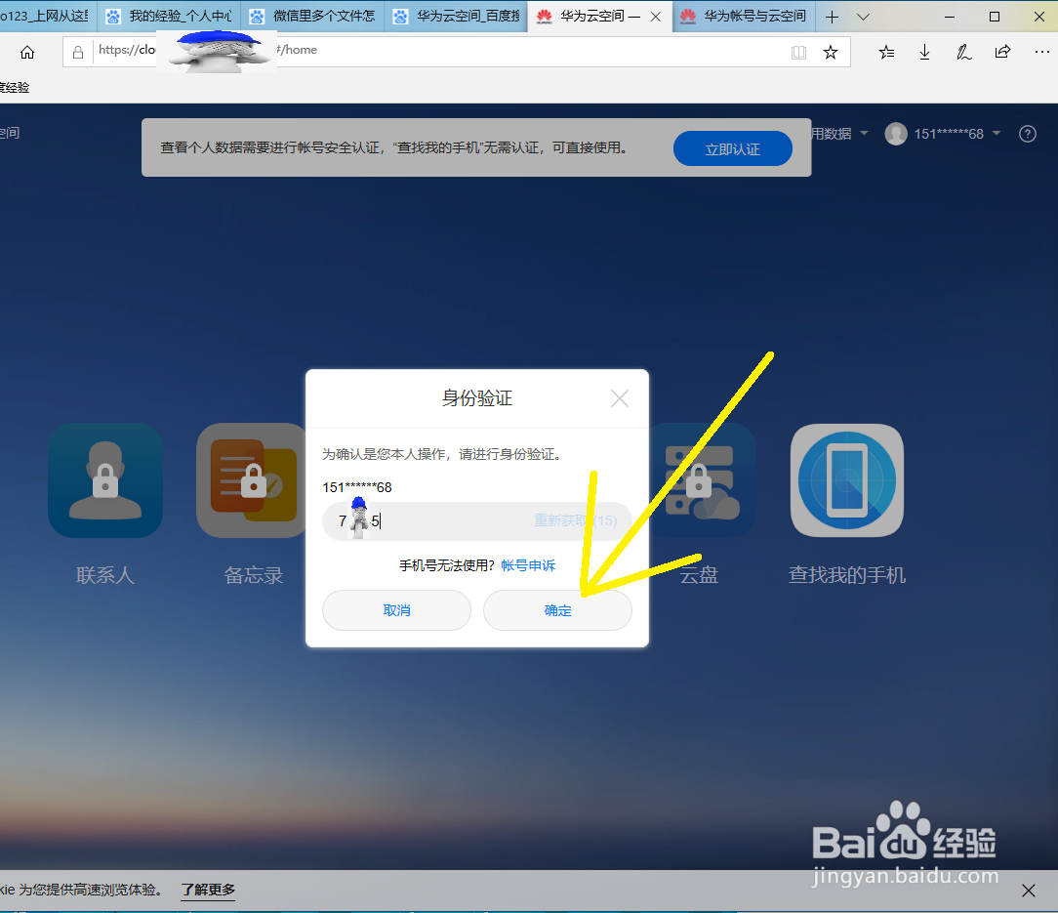Click the 云盘 label under the icon
This screenshot has width=1058, height=913.
point(699,575)
